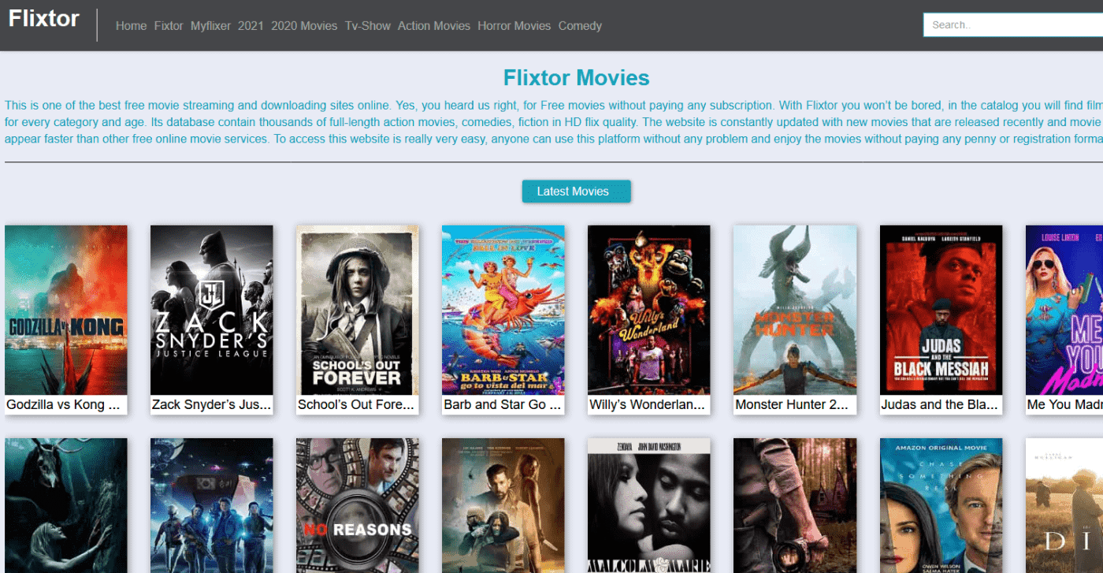The image size is (1103, 573).
Task: Open the Malcolm & Marie poster
Action: (649, 505)
